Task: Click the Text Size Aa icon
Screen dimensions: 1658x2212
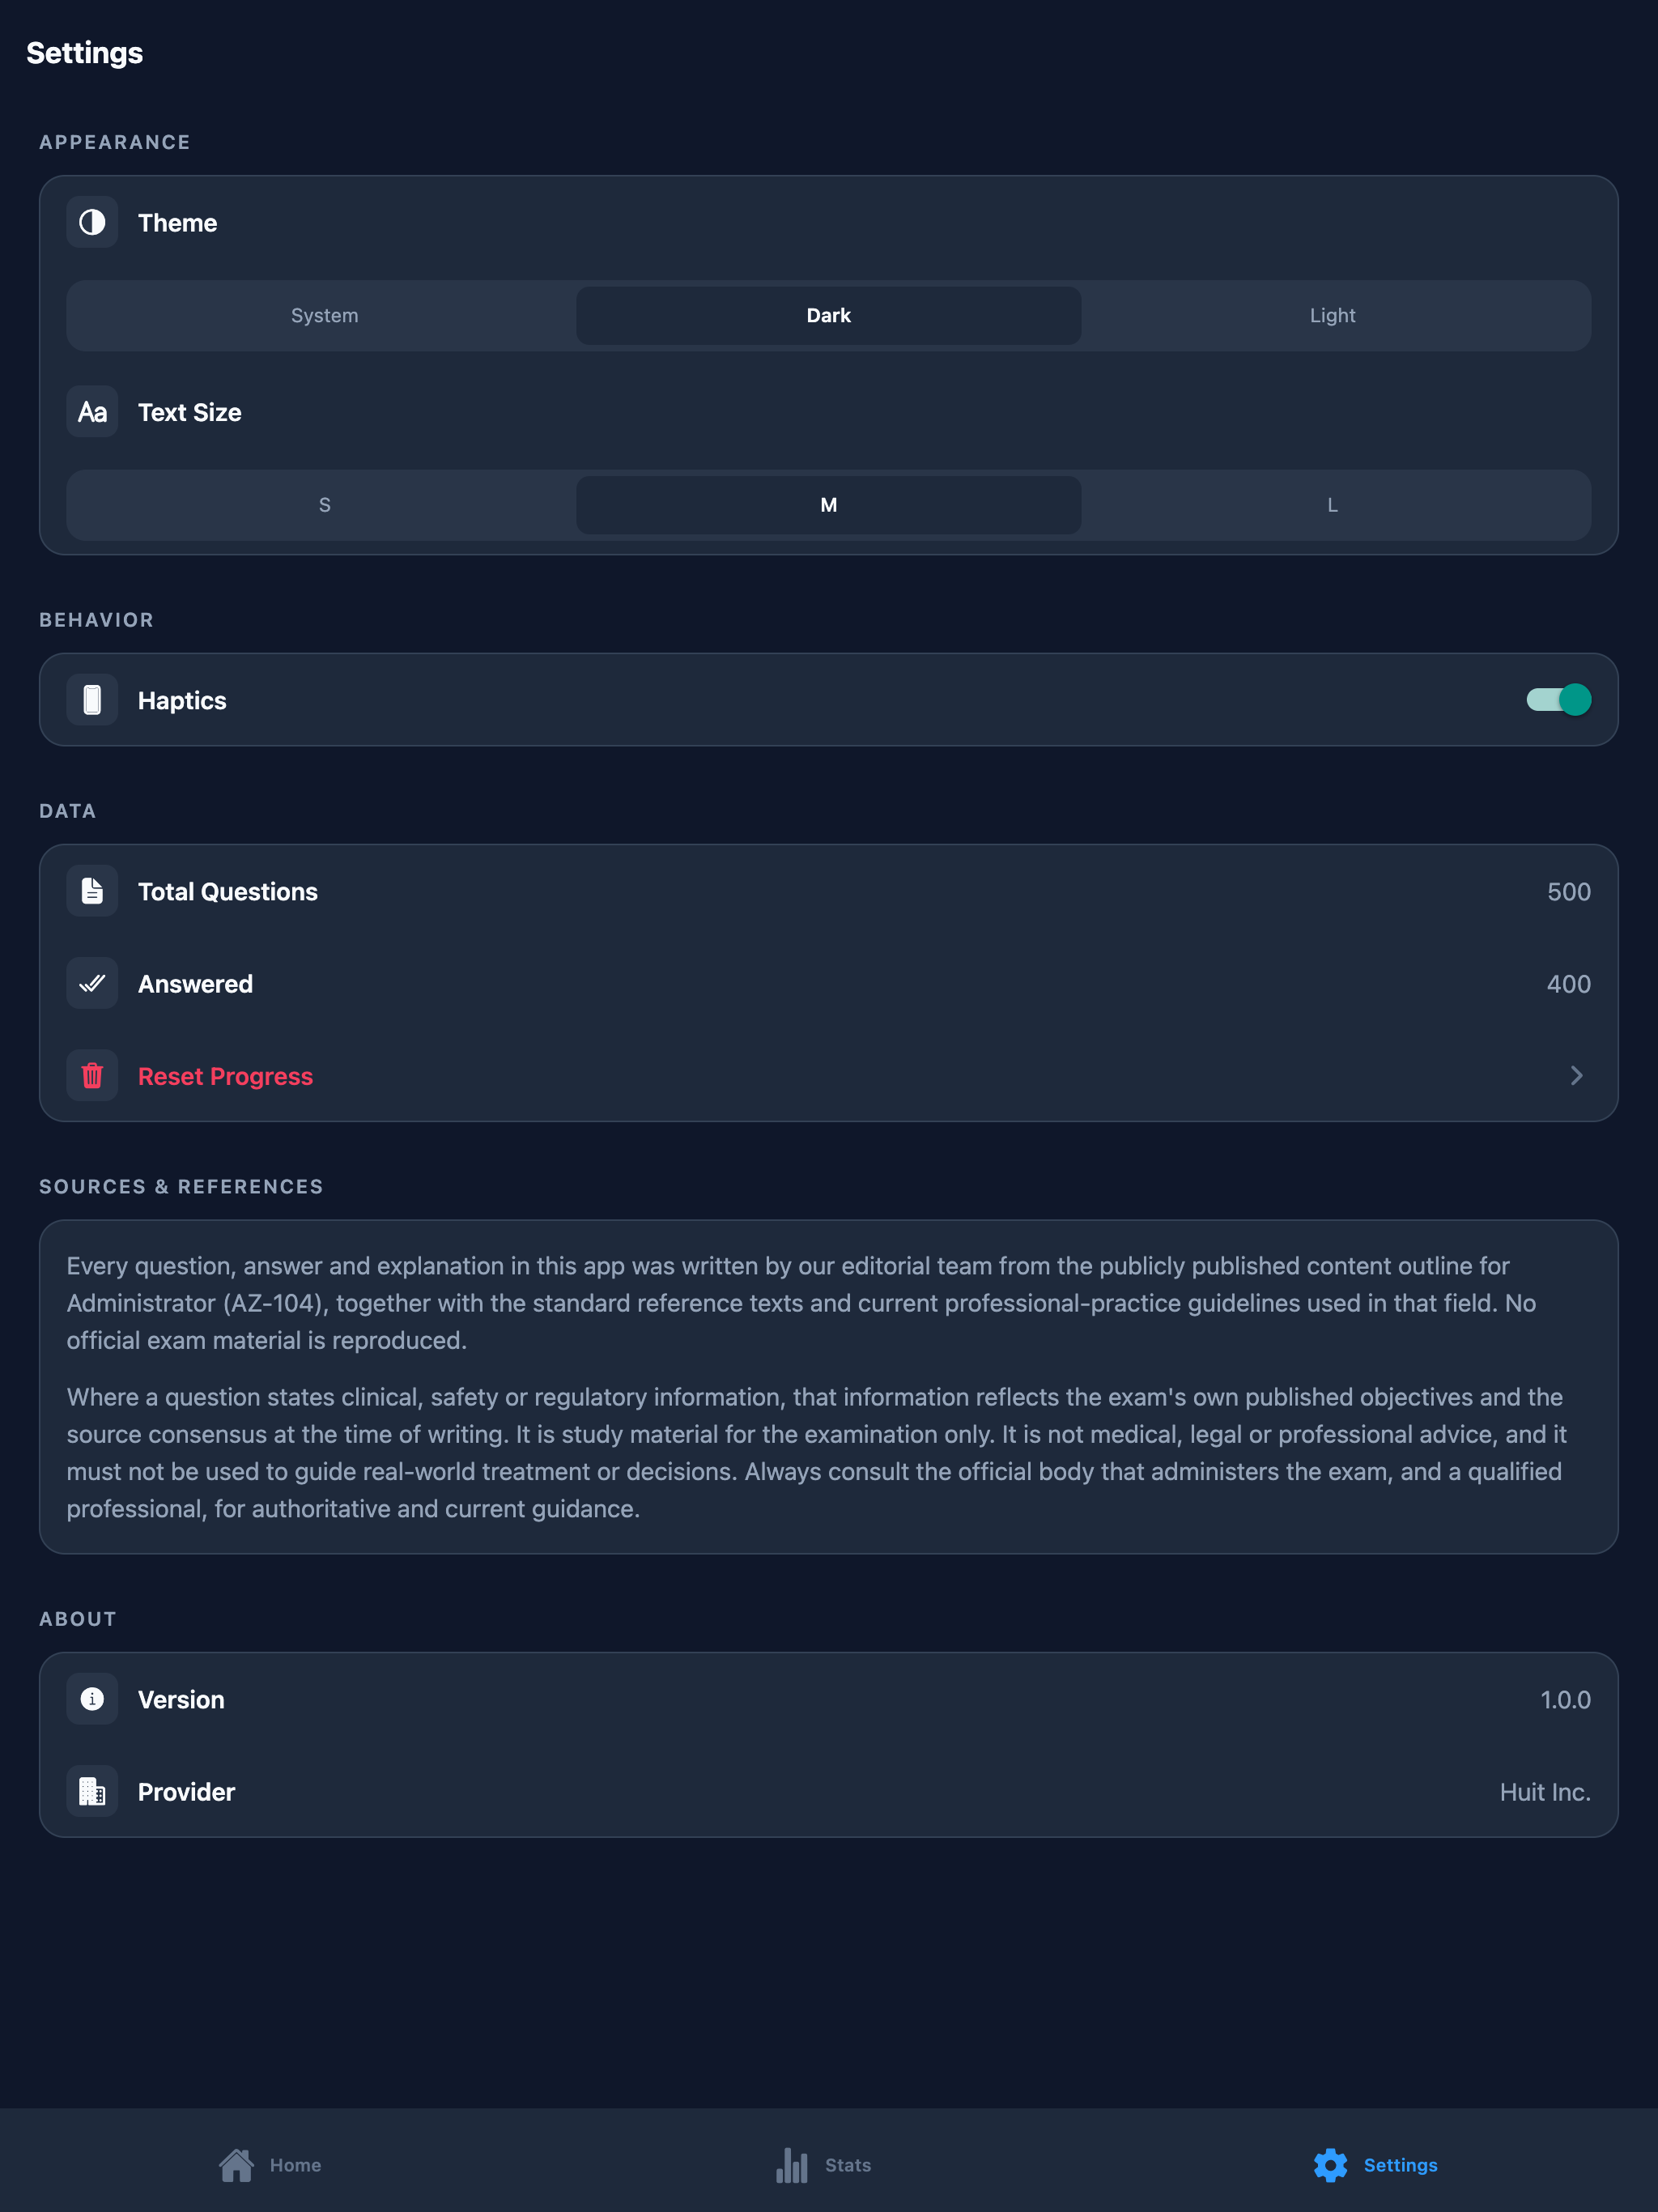Action: coord(92,412)
